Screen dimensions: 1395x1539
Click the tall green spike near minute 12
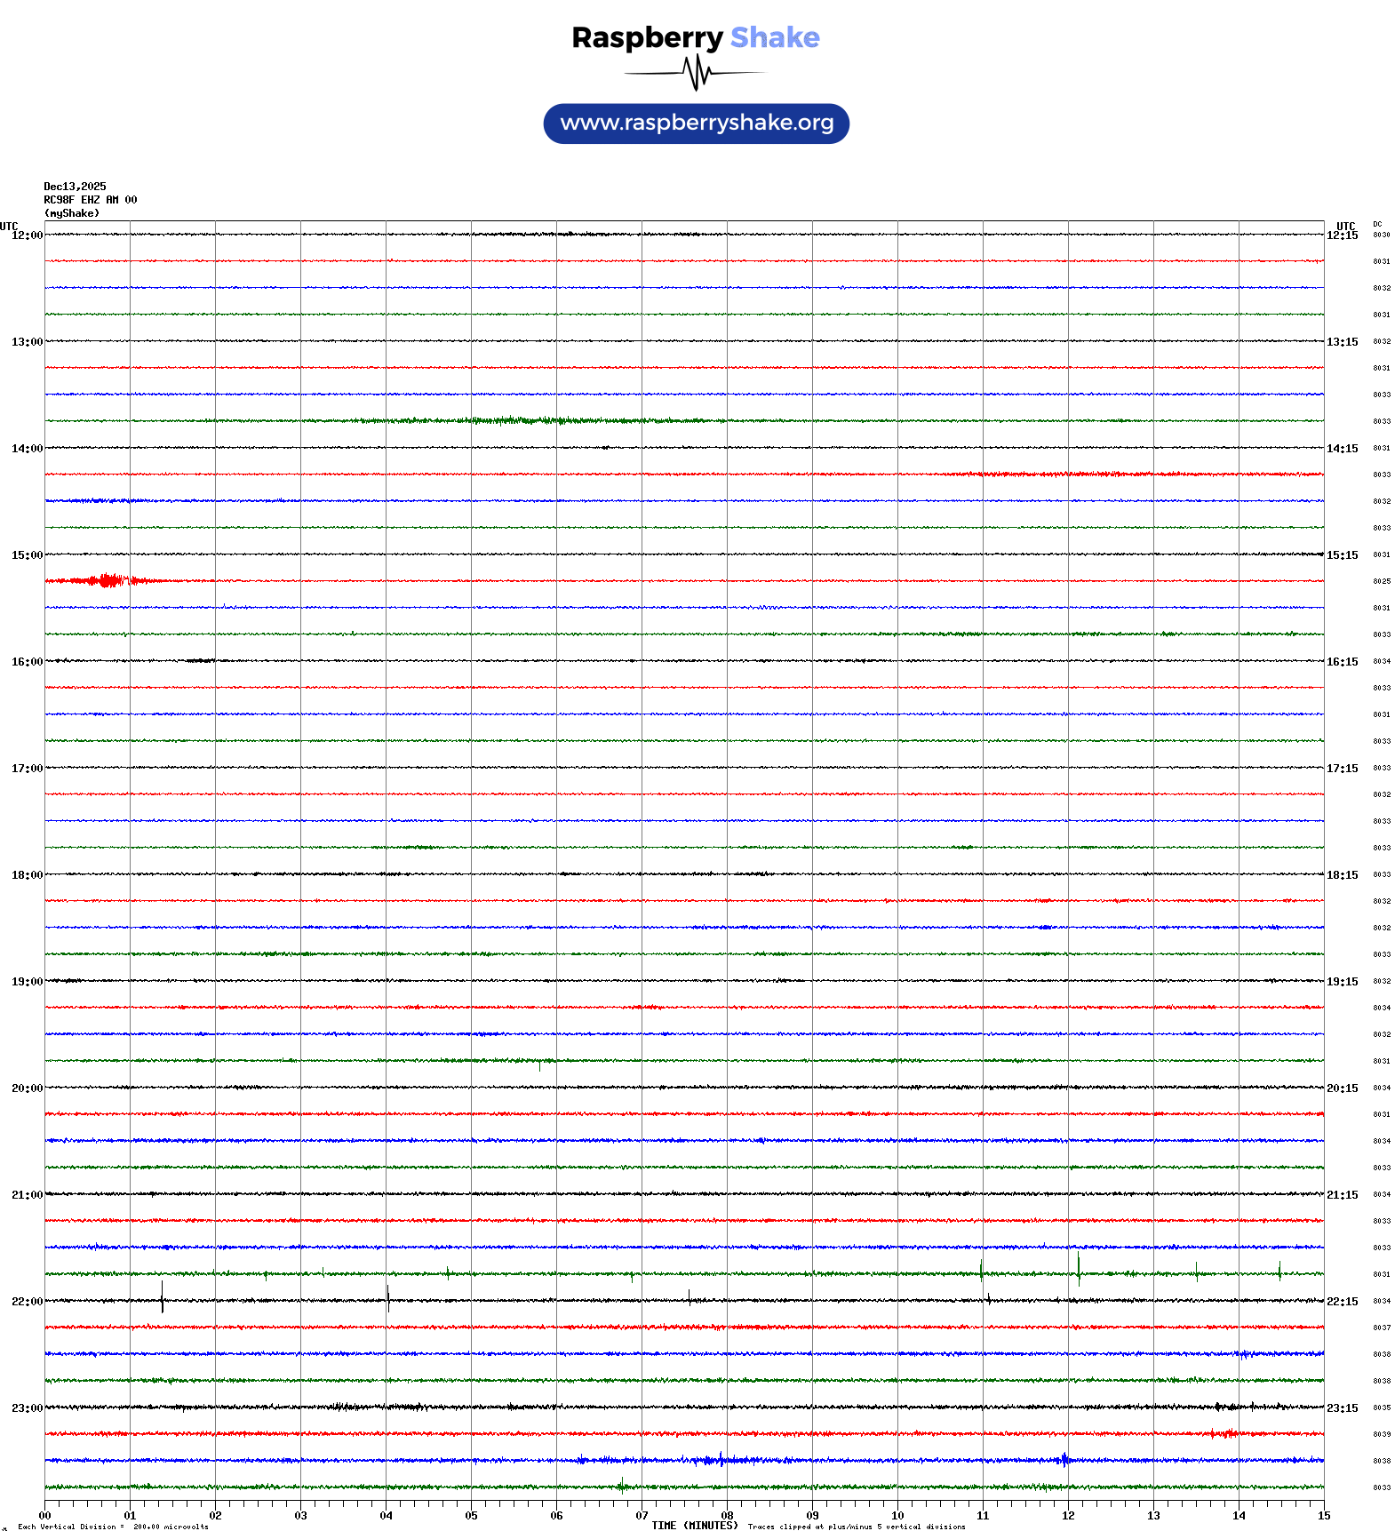pyautogui.click(x=1079, y=1269)
